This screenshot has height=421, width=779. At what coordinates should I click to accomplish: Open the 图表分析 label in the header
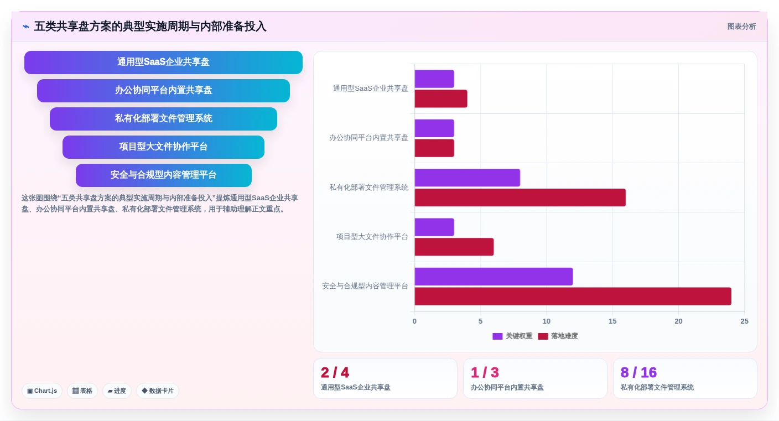pyautogui.click(x=741, y=27)
